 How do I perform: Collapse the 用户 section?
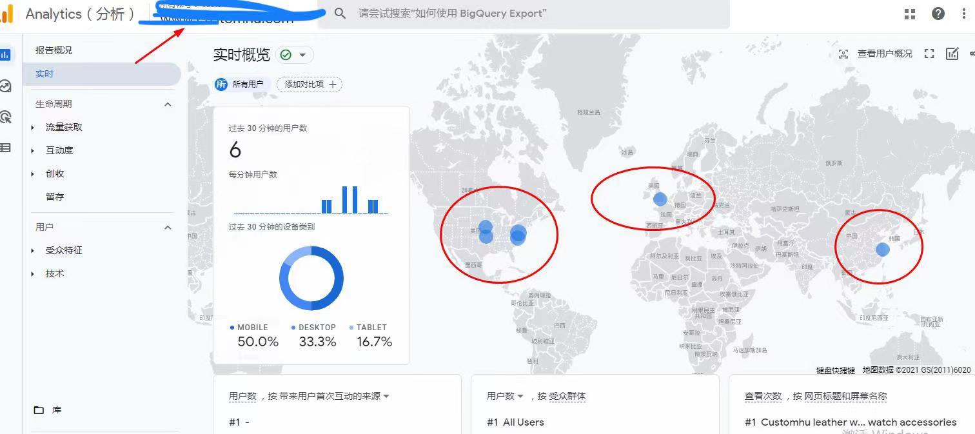tap(168, 227)
